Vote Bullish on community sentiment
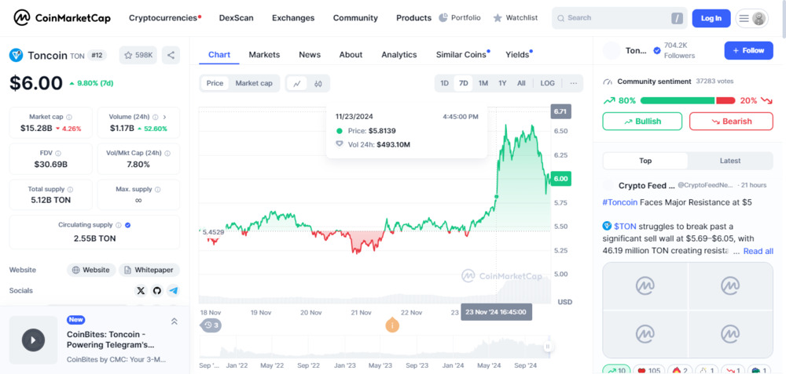 pyautogui.click(x=642, y=121)
